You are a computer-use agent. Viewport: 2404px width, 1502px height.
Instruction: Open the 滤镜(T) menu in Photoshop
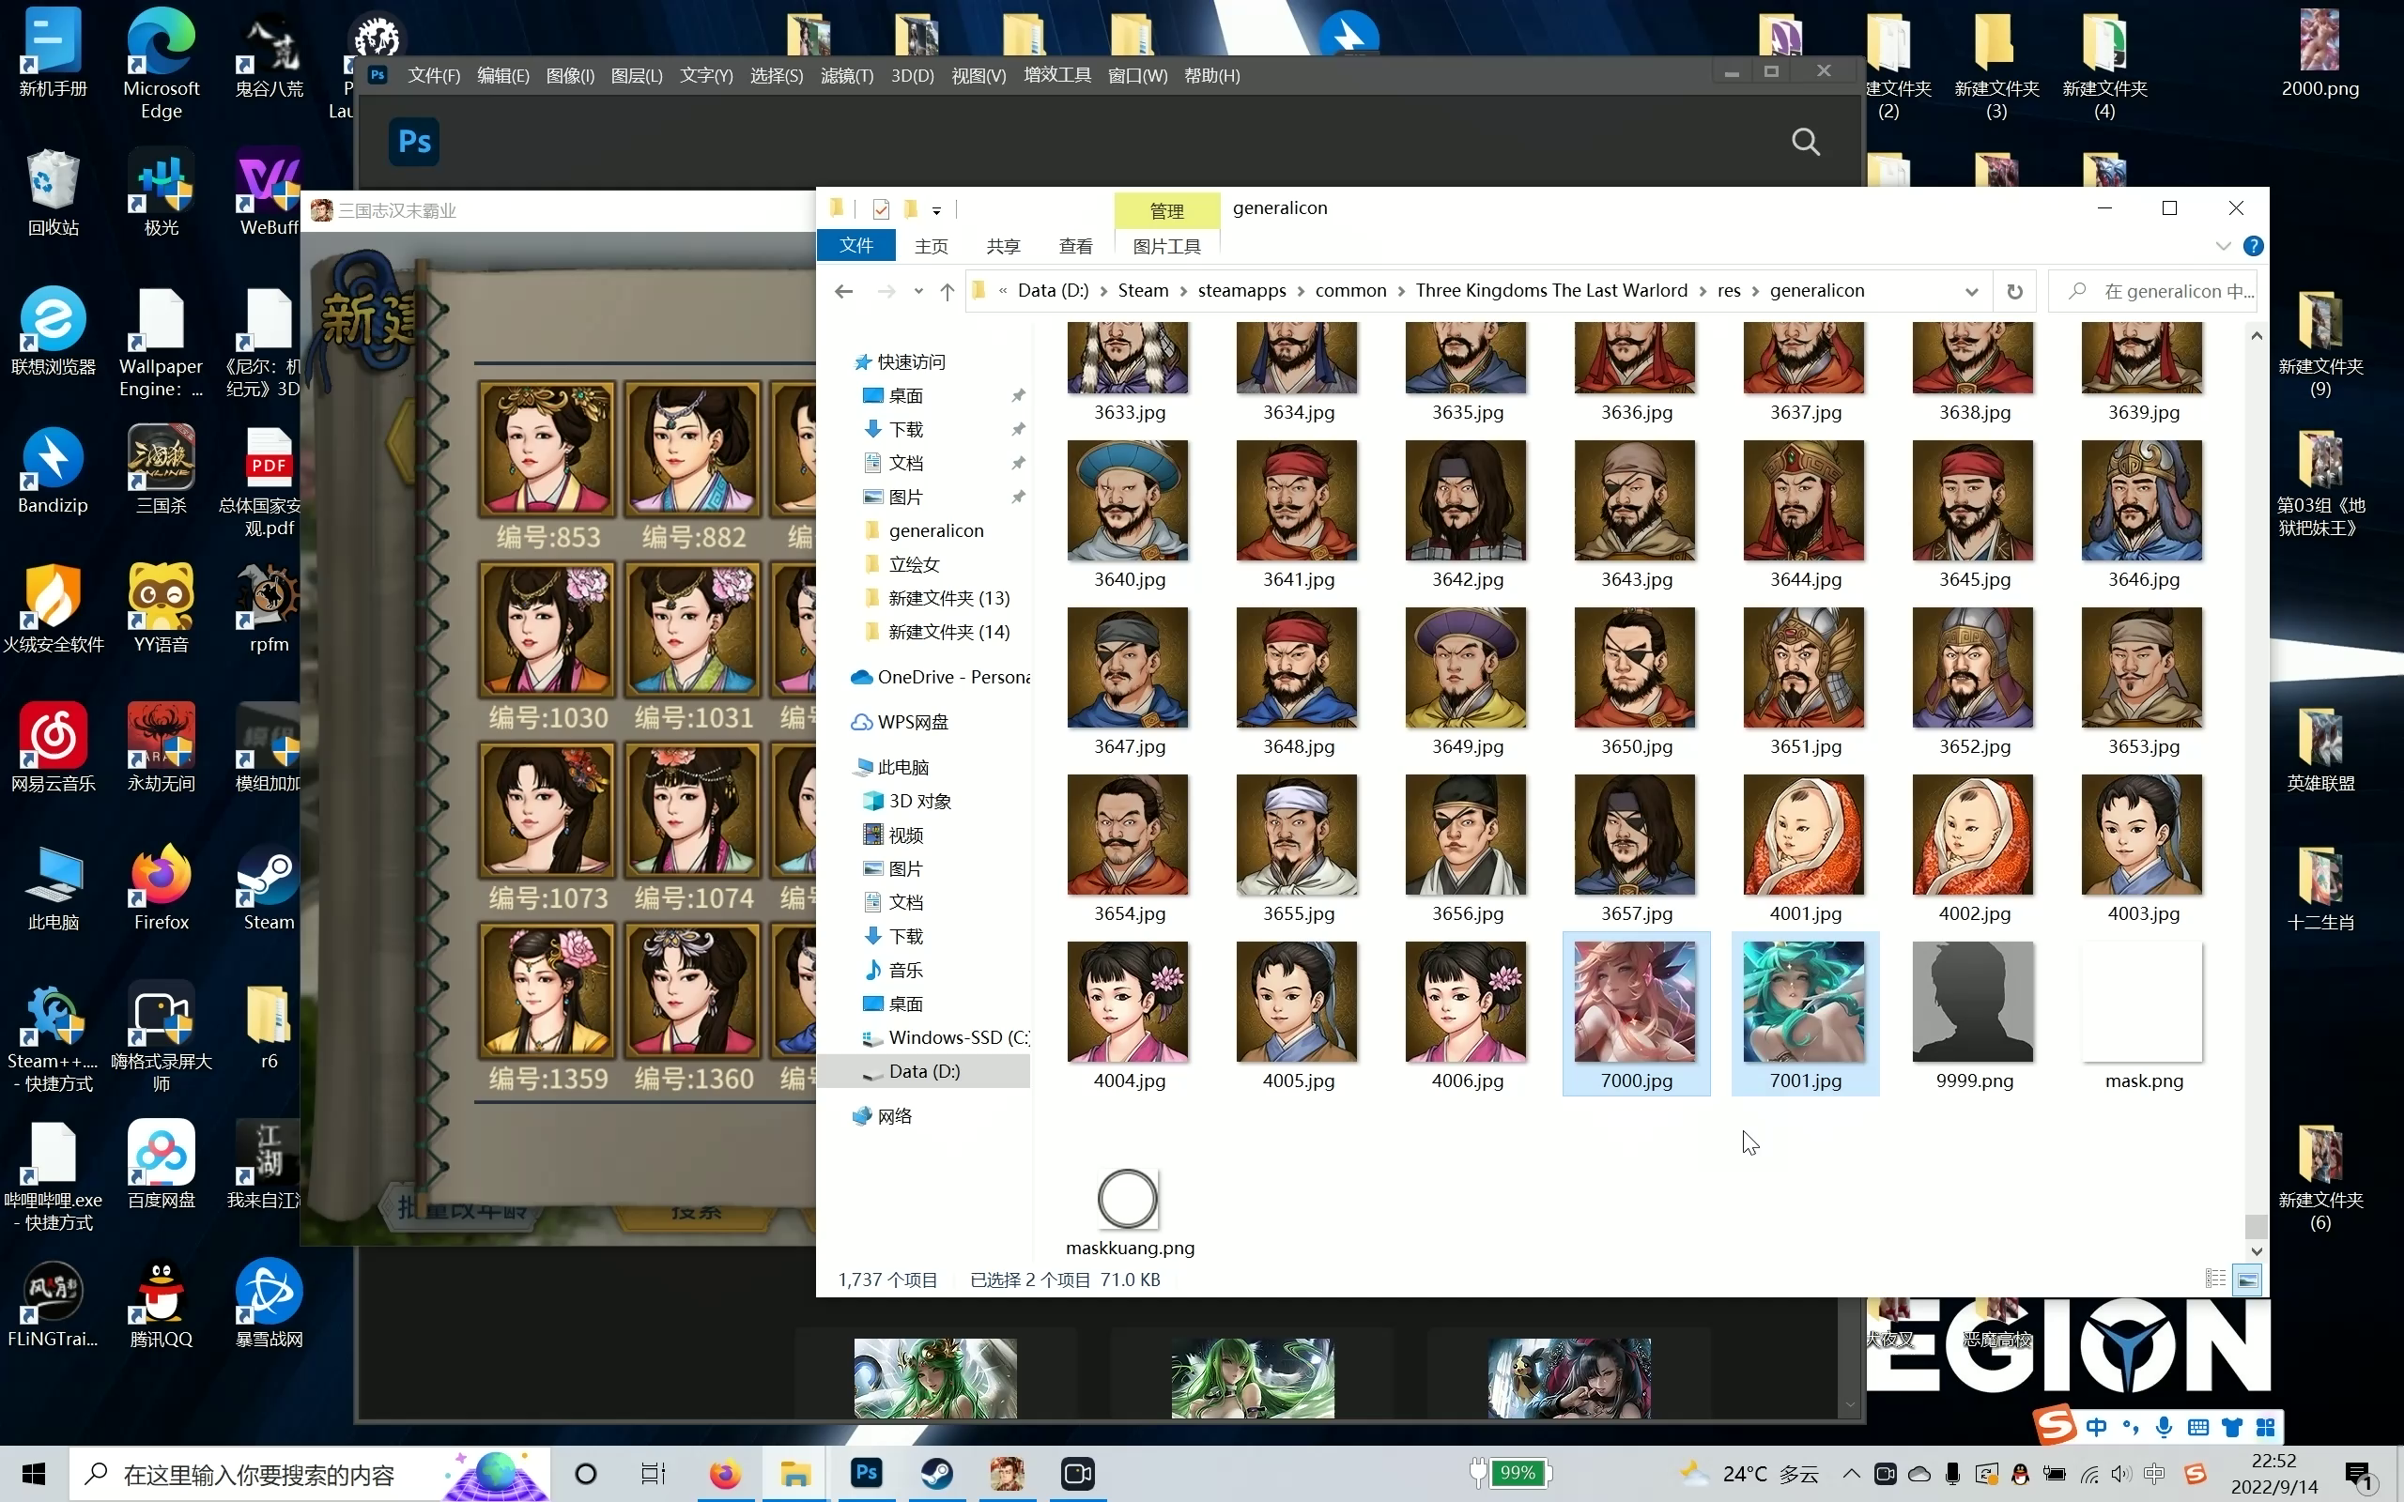coord(846,75)
